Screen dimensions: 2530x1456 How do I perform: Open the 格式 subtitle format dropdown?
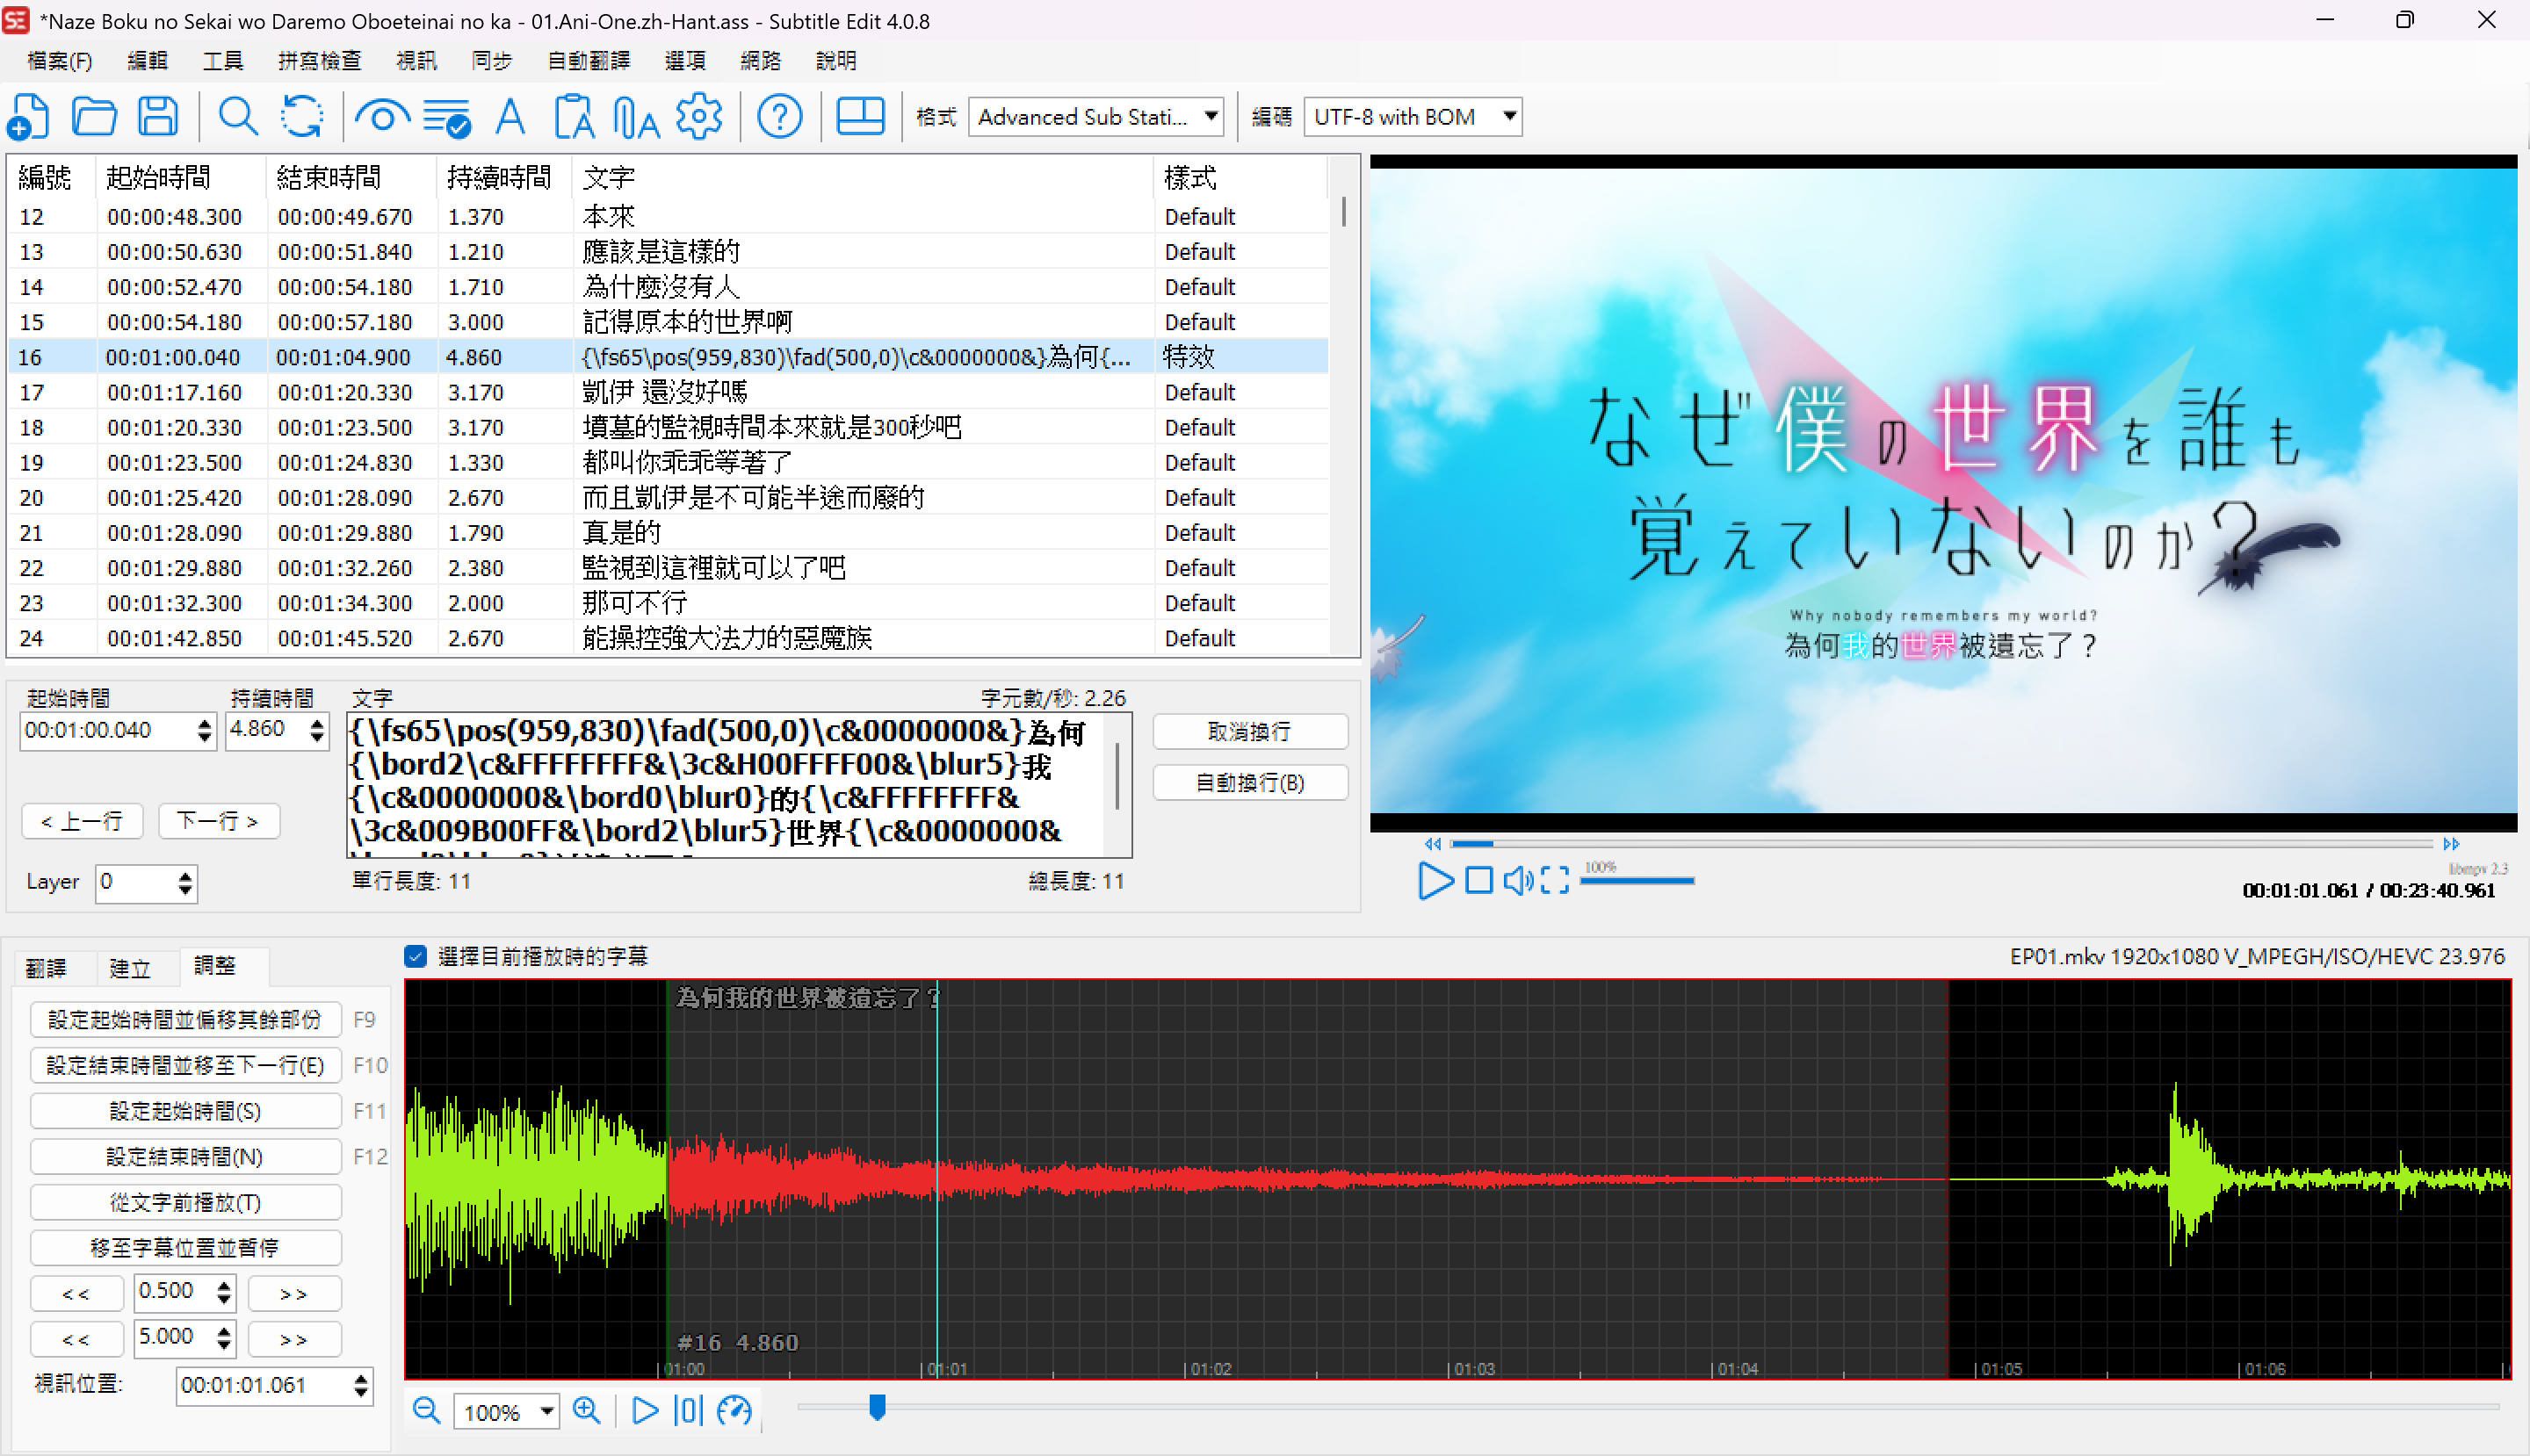(x=1095, y=117)
